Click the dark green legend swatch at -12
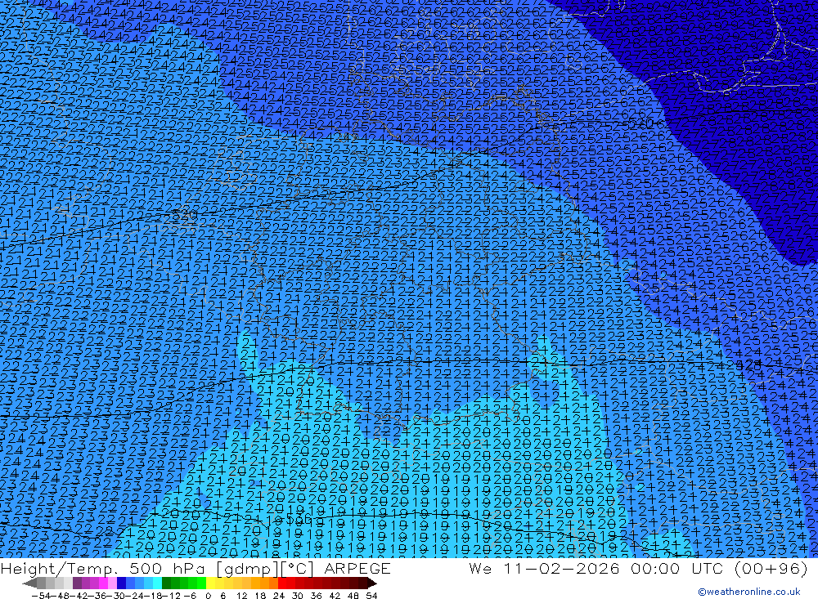Image resolution: width=818 pixels, height=599 pixels. [x=166, y=583]
